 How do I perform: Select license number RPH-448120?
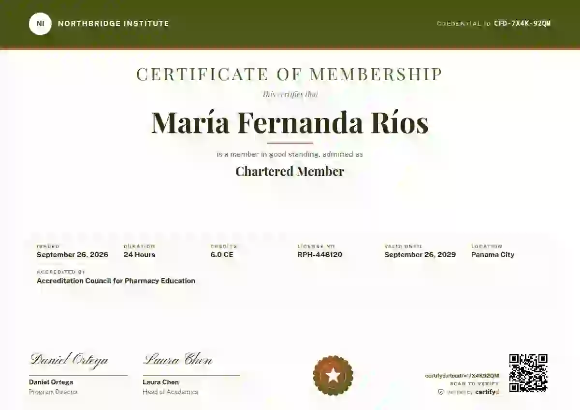(320, 255)
